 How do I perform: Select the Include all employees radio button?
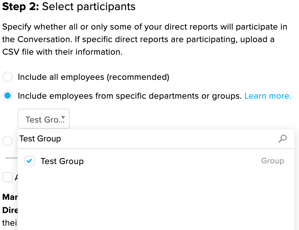coord(8,77)
